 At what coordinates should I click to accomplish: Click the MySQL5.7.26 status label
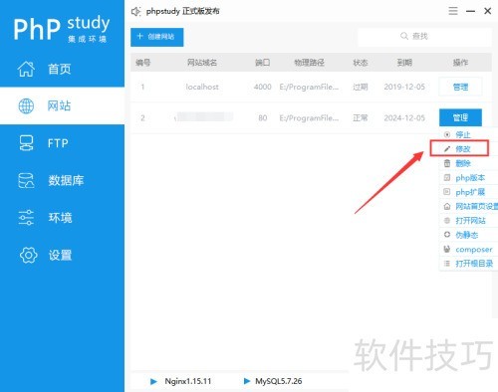[279, 381]
